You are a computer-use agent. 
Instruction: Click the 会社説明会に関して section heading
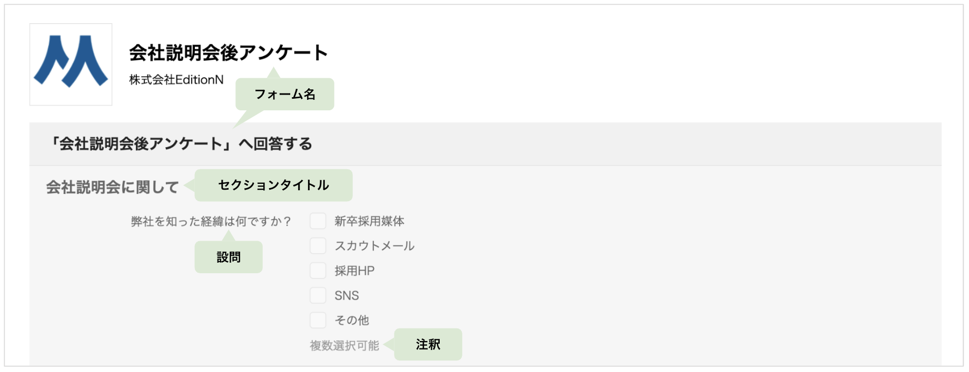[x=112, y=187]
